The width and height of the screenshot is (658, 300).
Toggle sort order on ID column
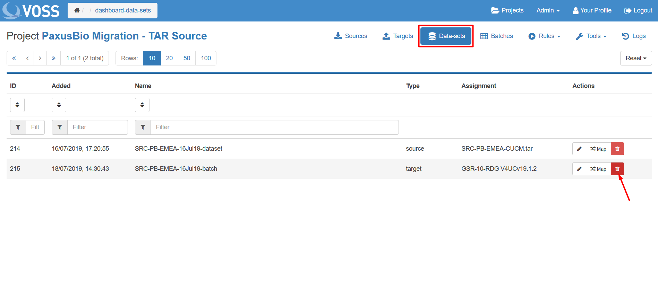(x=17, y=105)
